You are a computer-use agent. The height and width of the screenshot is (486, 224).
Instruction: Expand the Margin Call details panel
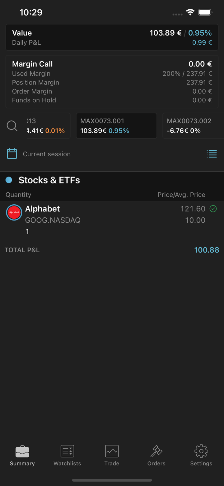112,82
